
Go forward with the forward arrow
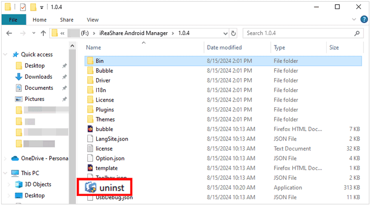tap(23, 33)
